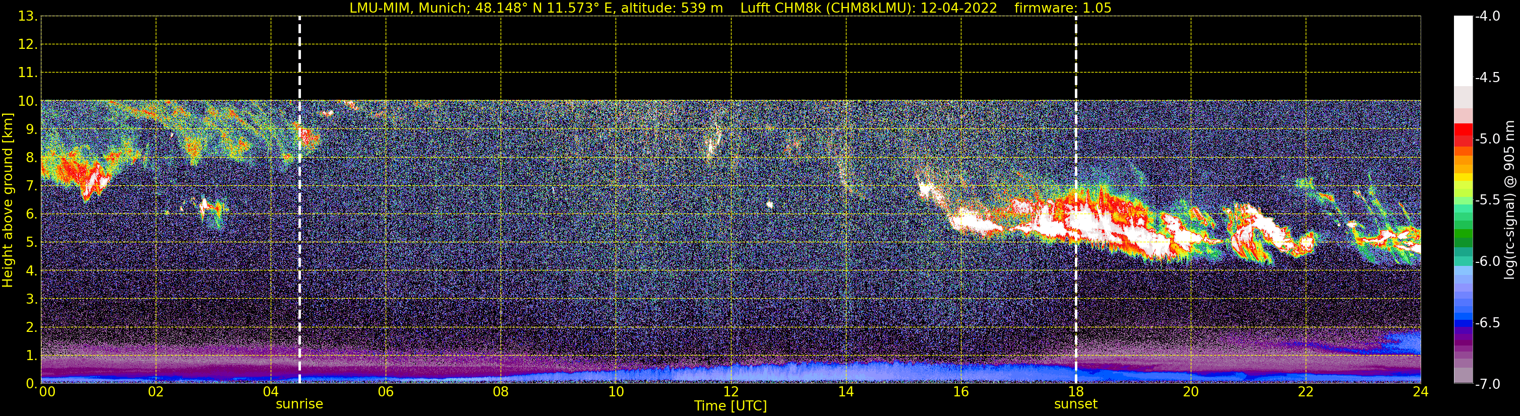The width and height of the screenshot is (1520, 416).
Task: Click the sunrise label below the axis
Action: pos(299,404)
